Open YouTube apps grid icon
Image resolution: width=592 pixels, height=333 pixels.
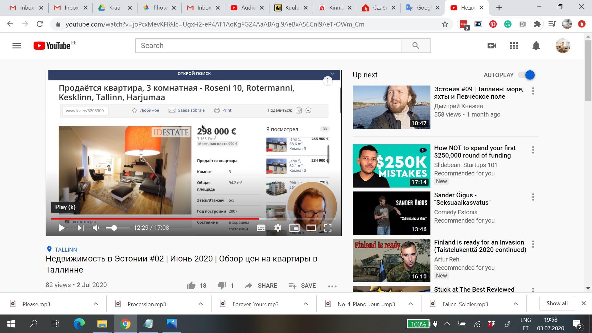(514, 46)
